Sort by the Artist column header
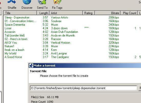141x103 pixels. (x=66, y=13)
